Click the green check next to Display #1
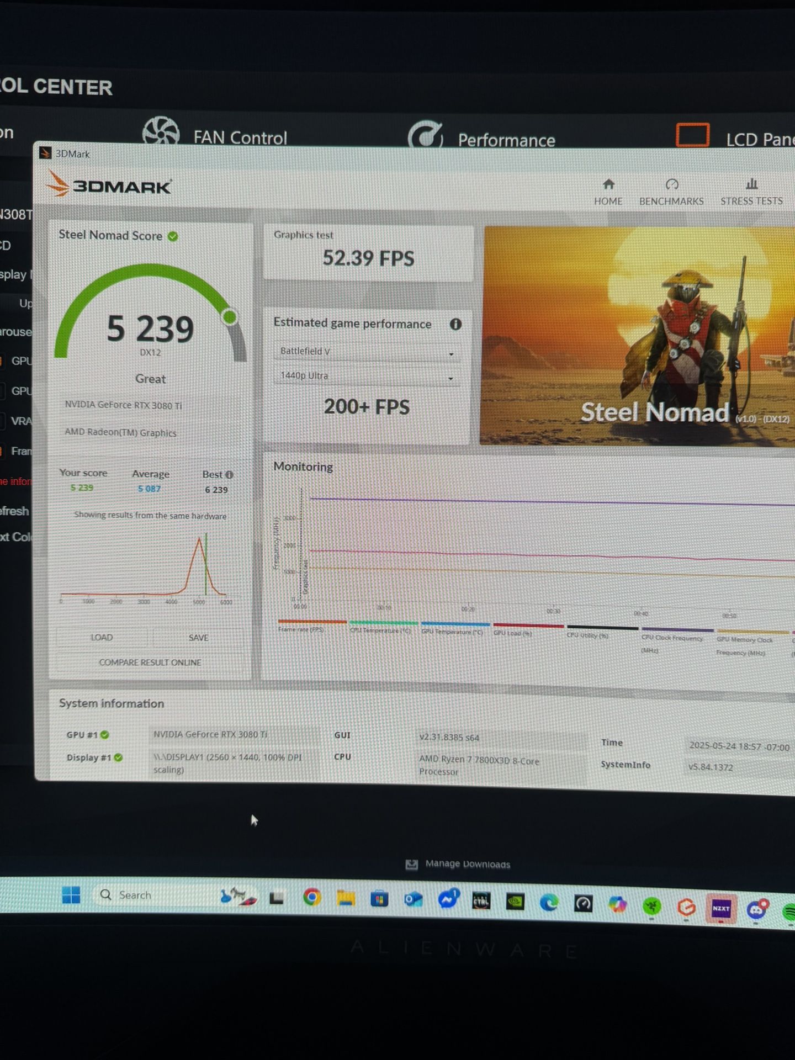 pos(118,757)
